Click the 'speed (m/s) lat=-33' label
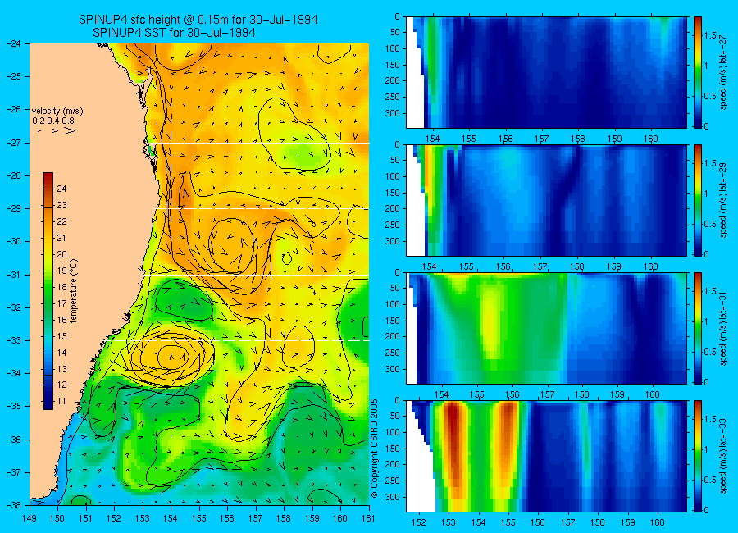The image size is (738, 533). point(723,458)
